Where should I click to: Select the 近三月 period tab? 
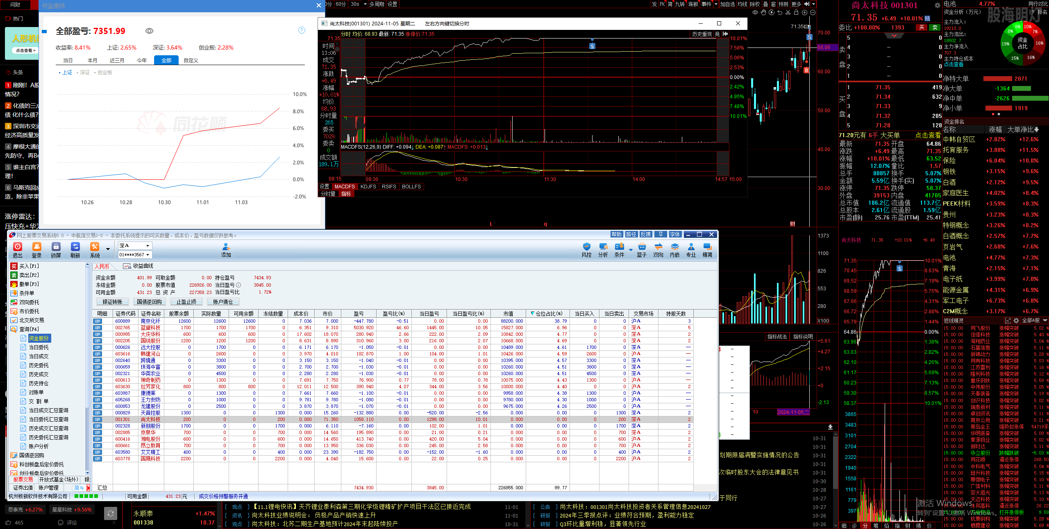[x=117, y=60]
